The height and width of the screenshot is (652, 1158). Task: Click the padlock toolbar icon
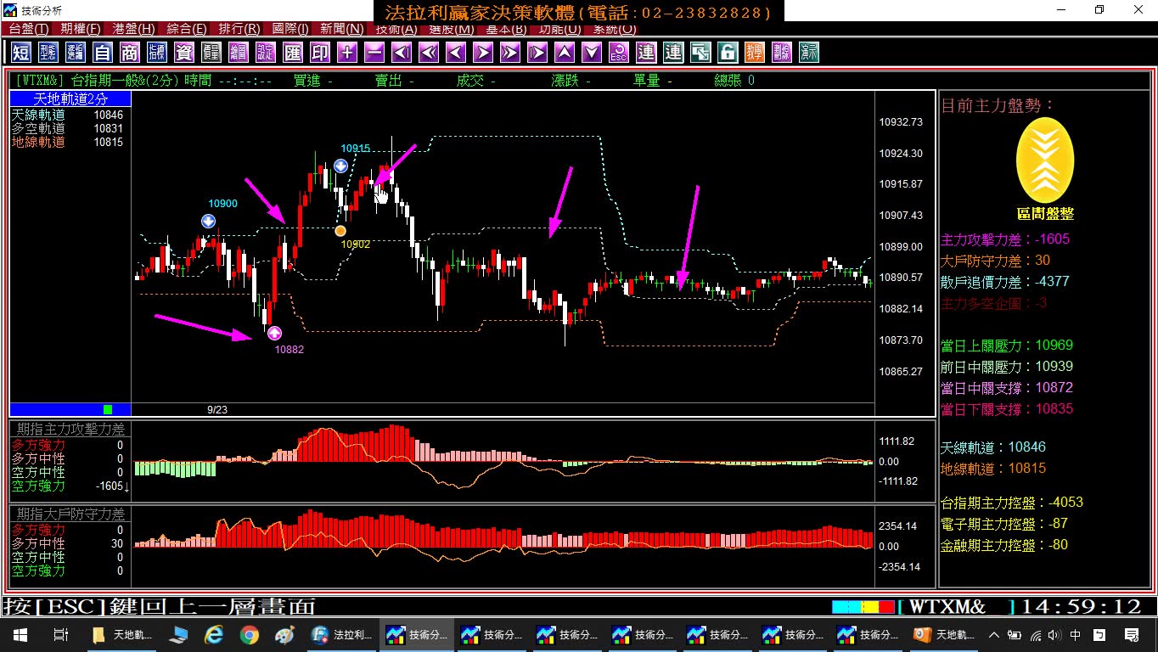(x=728, y=52)
